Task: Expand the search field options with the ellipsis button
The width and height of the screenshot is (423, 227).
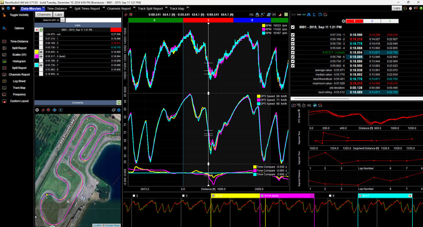Action: [63, 20]
